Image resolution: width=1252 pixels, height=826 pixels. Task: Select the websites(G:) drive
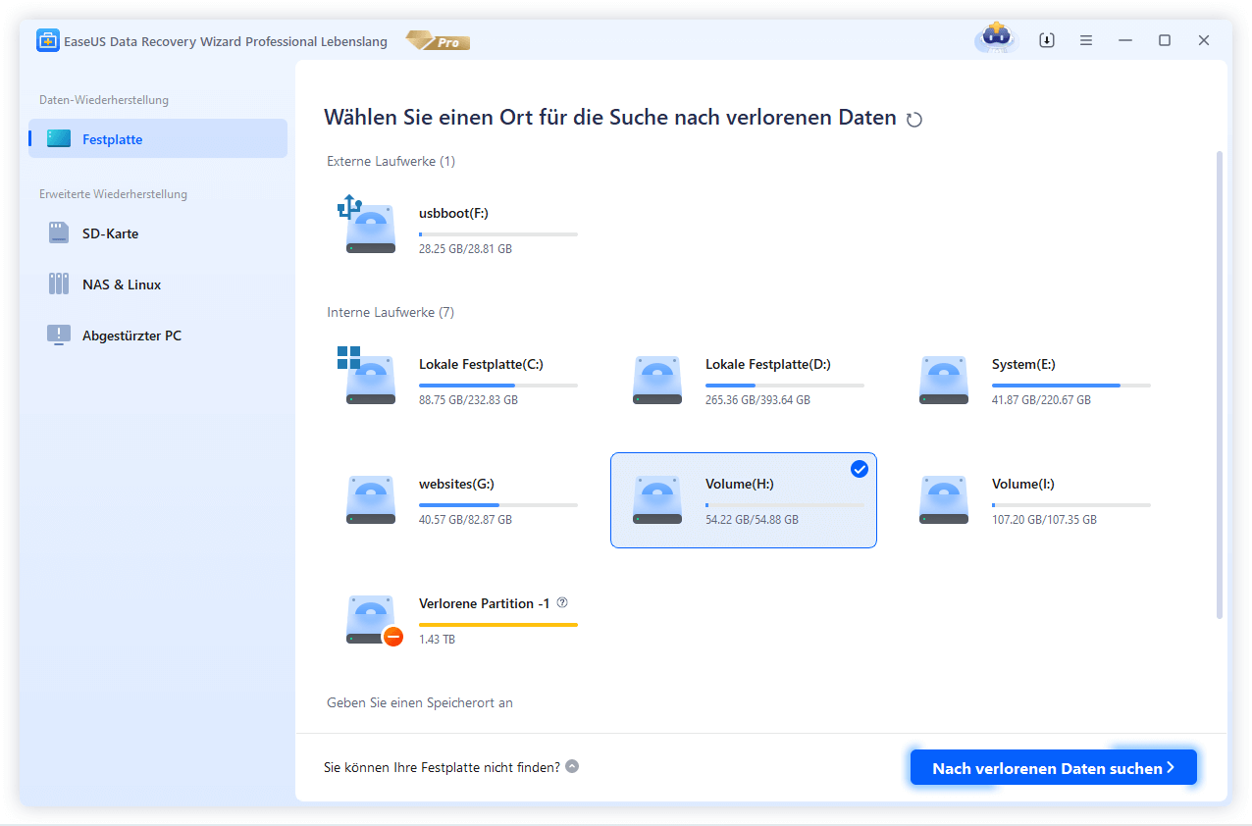tap(461, 500)
